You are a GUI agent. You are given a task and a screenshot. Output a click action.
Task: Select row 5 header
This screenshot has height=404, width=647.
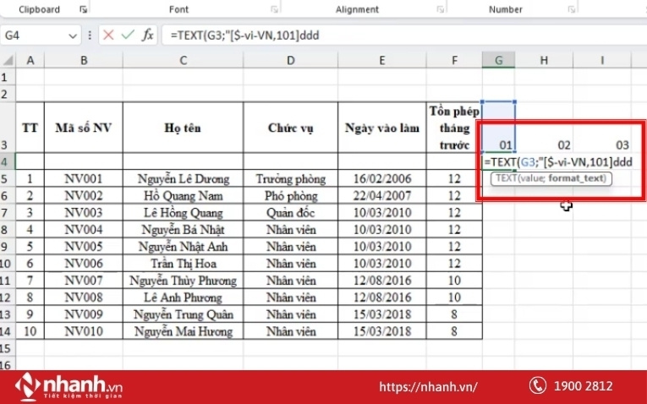[x=6, y=179]
